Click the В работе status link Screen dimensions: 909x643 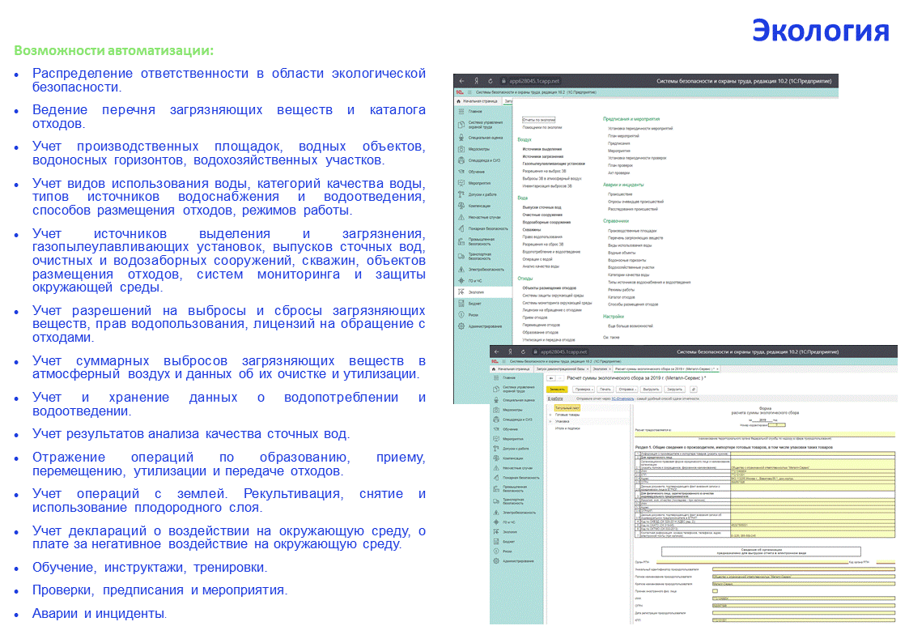tap(555, 399)
